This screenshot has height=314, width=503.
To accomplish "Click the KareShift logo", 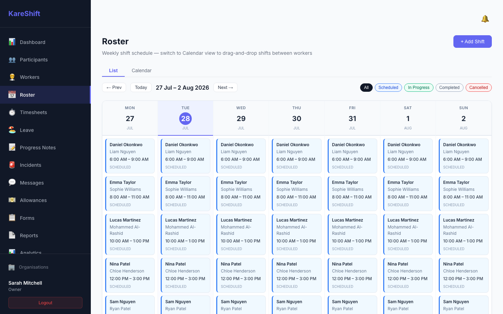I will 24,14.
